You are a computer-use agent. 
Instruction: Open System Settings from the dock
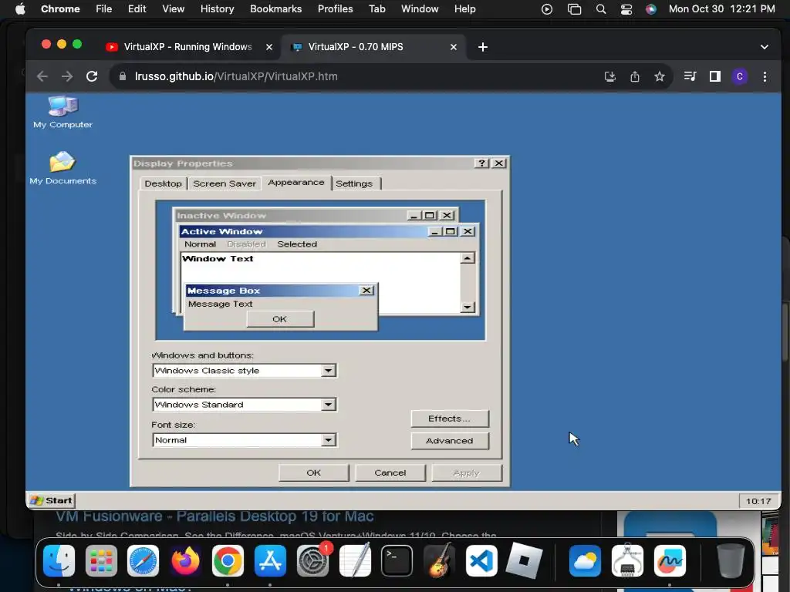[312, 560]
